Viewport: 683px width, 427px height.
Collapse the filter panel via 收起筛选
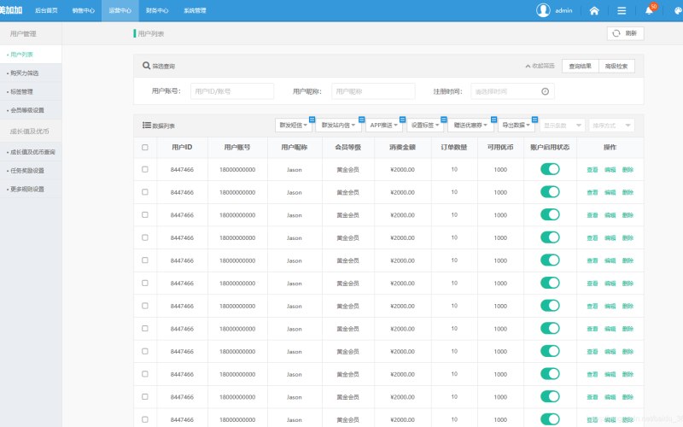click(x=540, y=66)
